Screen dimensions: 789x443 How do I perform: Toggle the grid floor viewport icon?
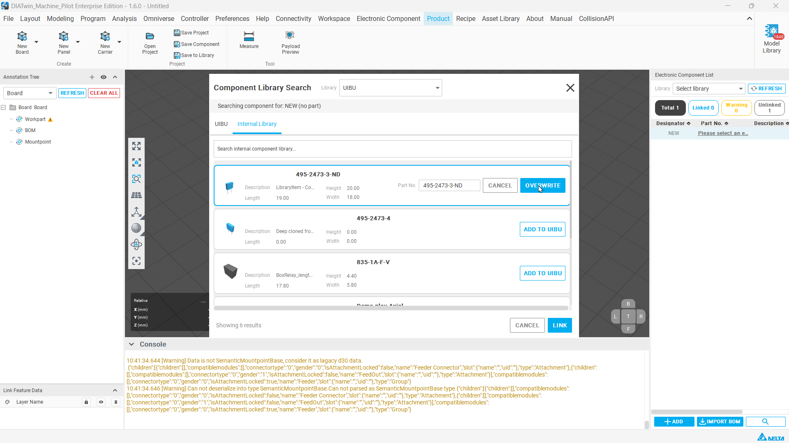[x=136, y=195]
